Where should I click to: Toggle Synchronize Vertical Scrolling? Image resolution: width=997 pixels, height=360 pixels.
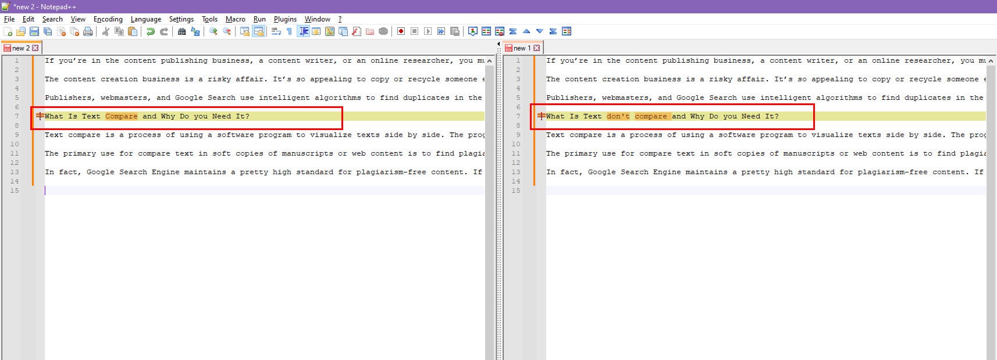pos(245,31)
